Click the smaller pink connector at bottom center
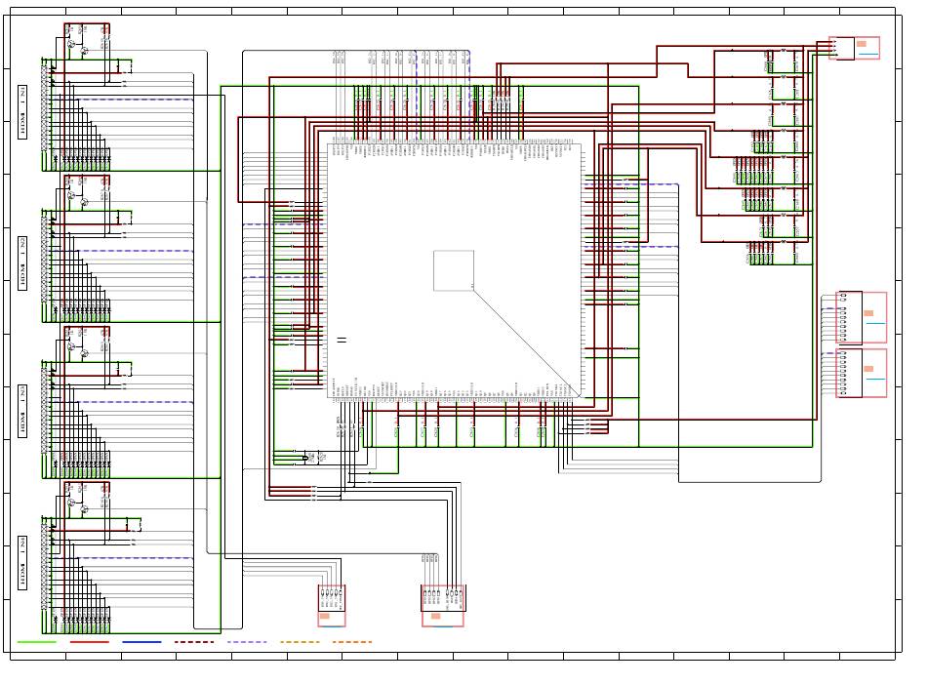This screenshot has width=927, height=685. (x=332, y=605)
